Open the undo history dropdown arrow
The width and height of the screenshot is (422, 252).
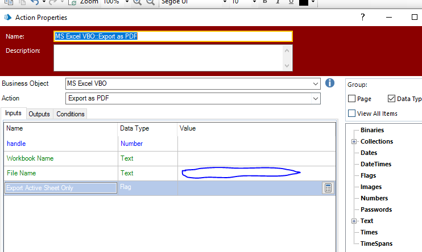(44, 2)
